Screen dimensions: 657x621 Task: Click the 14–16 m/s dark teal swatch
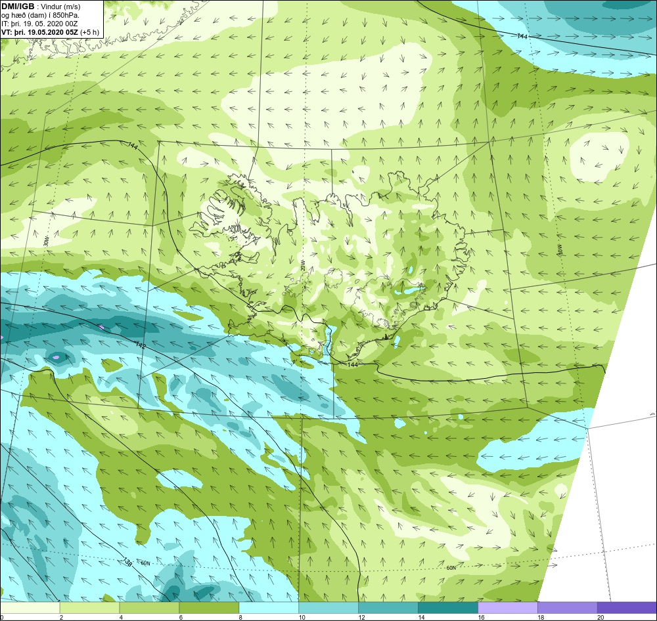(448, 607)
